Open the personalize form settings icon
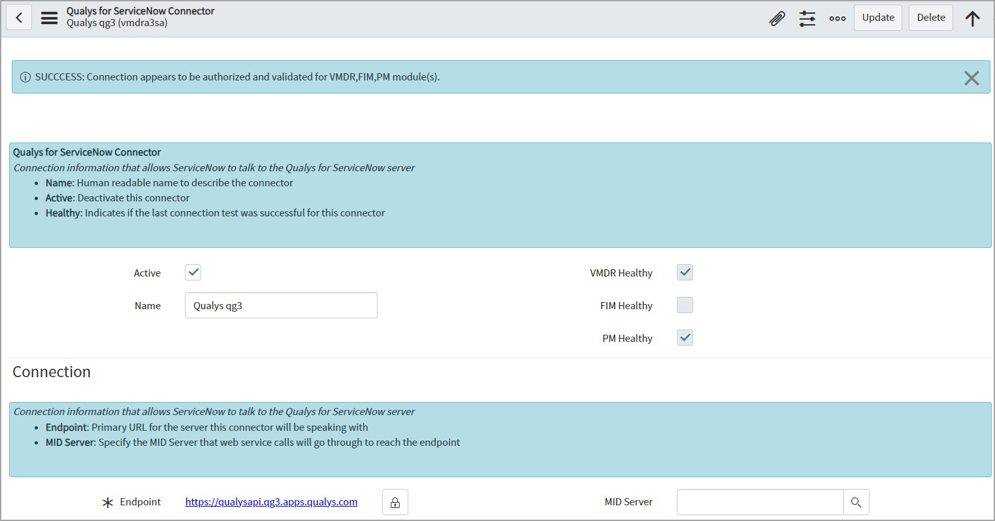 pos(807,18)
